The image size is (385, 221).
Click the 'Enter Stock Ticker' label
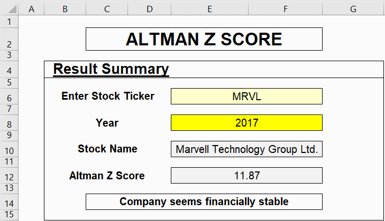(x=108, y=96)
